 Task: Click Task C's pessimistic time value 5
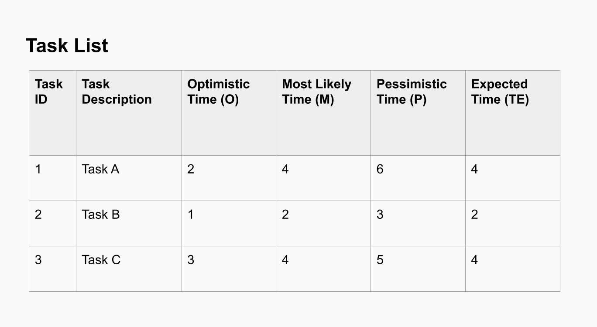click(x=380, y=260)
